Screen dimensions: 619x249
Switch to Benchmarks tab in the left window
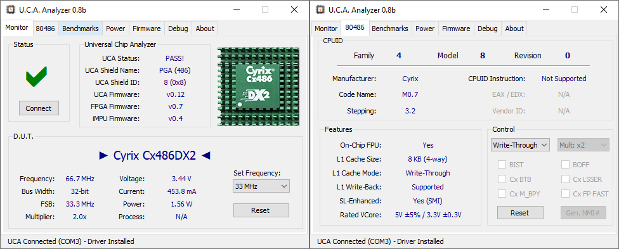[x=81, y=29]
